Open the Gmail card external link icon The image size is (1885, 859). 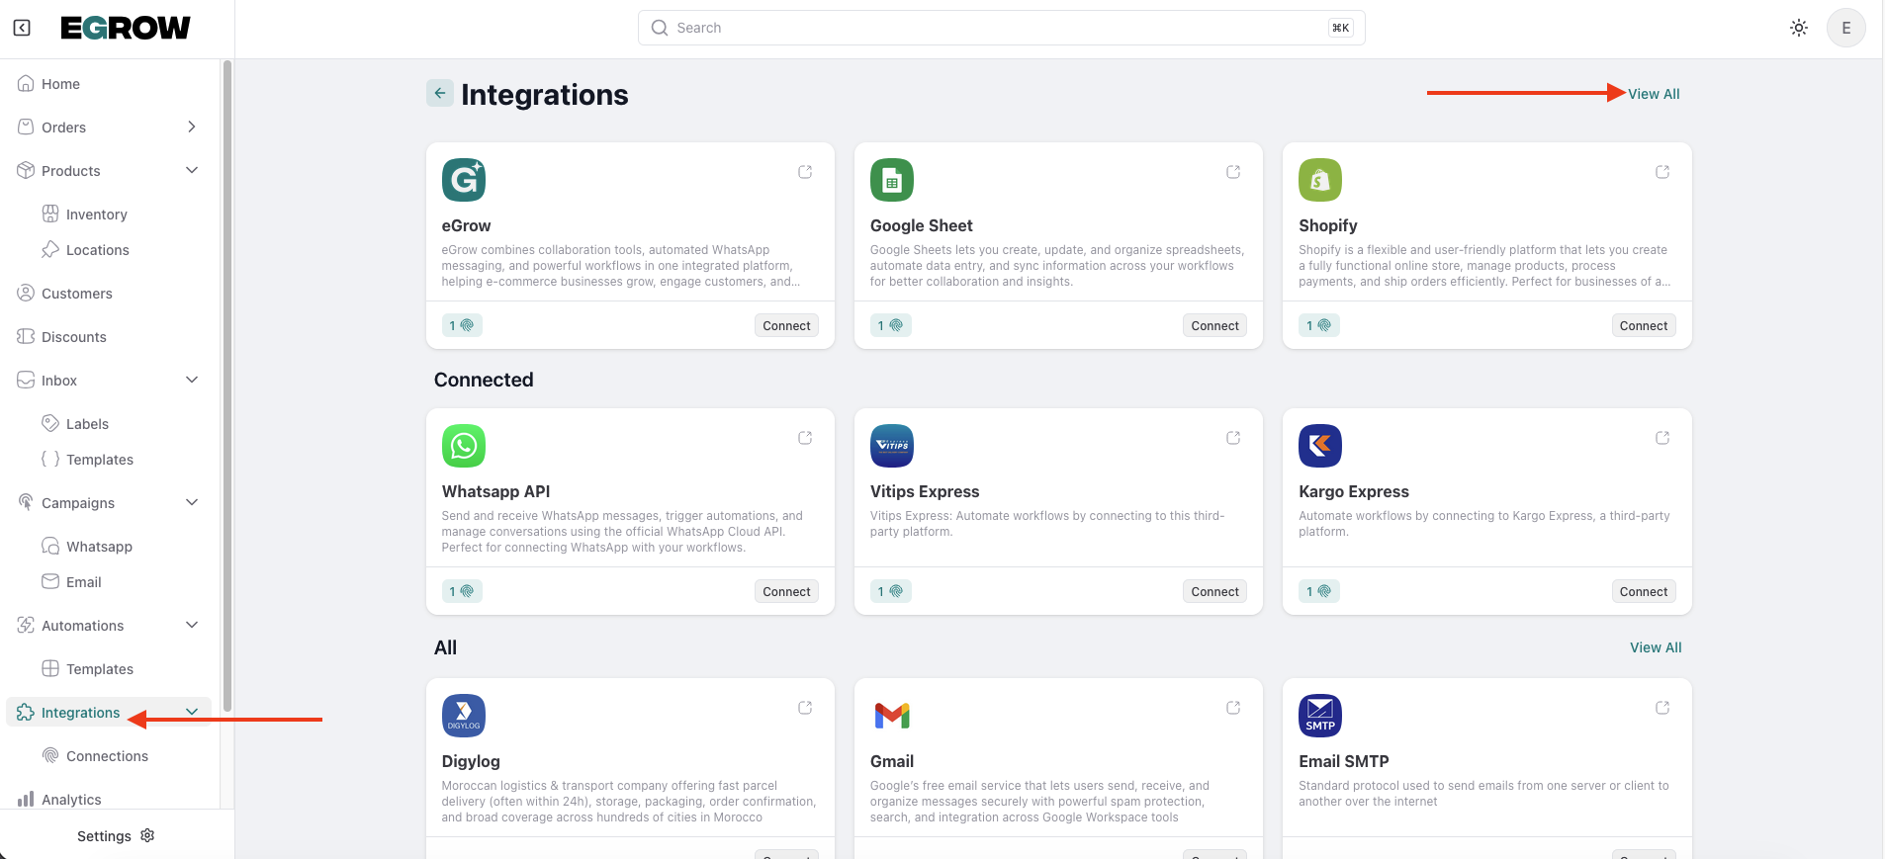(x=1233, y=708)
